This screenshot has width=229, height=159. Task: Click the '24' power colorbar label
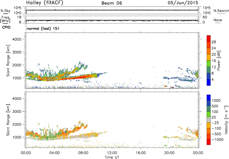tap(214, 48)
